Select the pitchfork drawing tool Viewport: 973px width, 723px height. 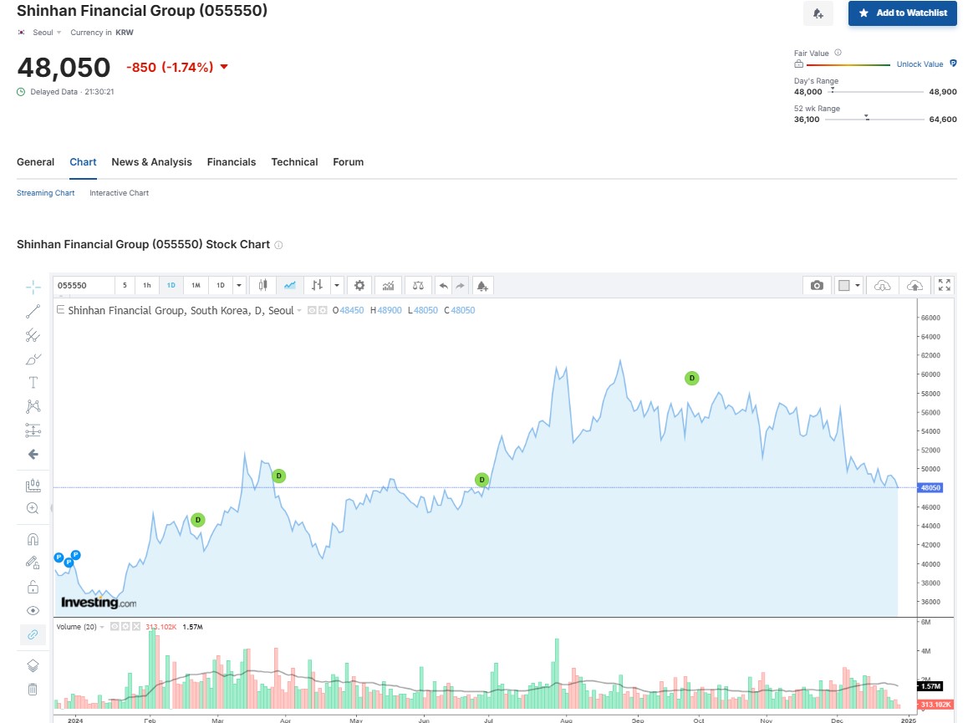(33, 336)
